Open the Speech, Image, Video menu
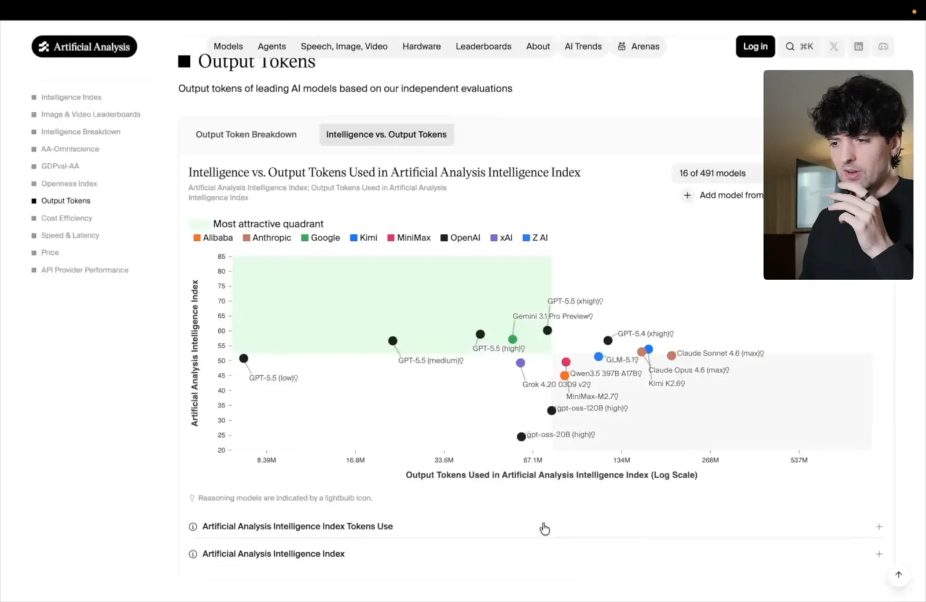The height and width of the screenshot is (602, 926). (x=344, y=46)
